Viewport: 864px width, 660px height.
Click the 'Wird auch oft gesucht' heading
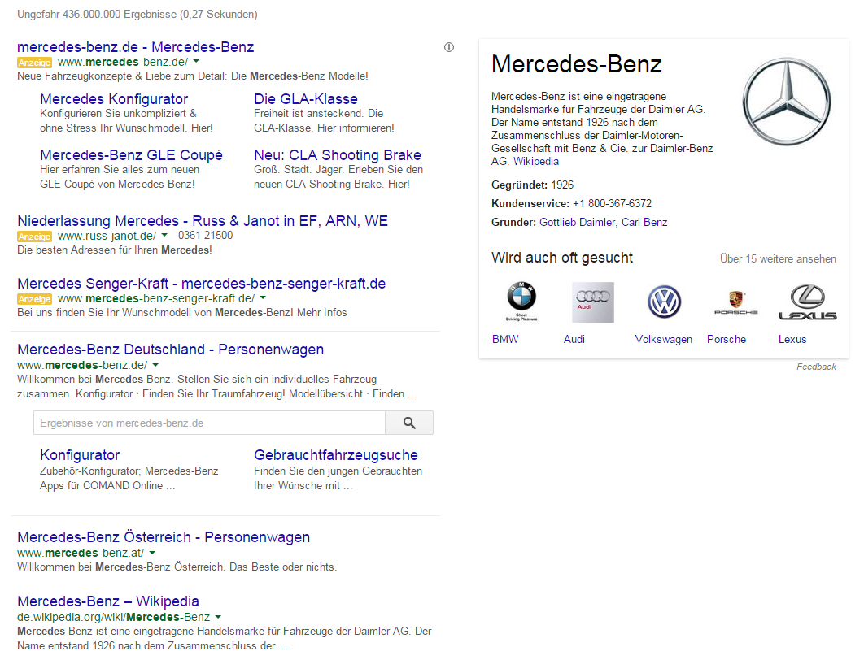pyautogui.click(x=562, y=258)
